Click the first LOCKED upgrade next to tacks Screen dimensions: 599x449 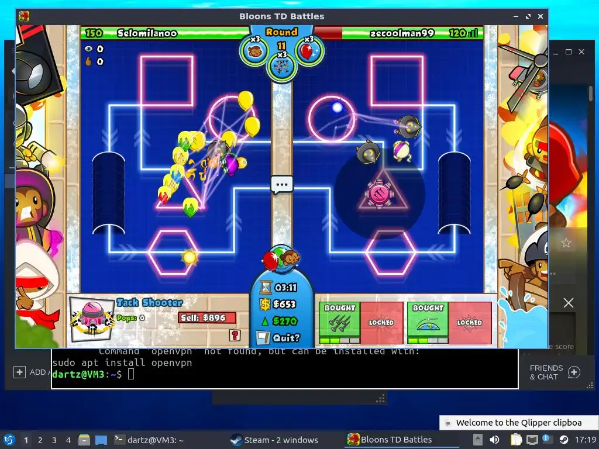[x=381, y=323]
